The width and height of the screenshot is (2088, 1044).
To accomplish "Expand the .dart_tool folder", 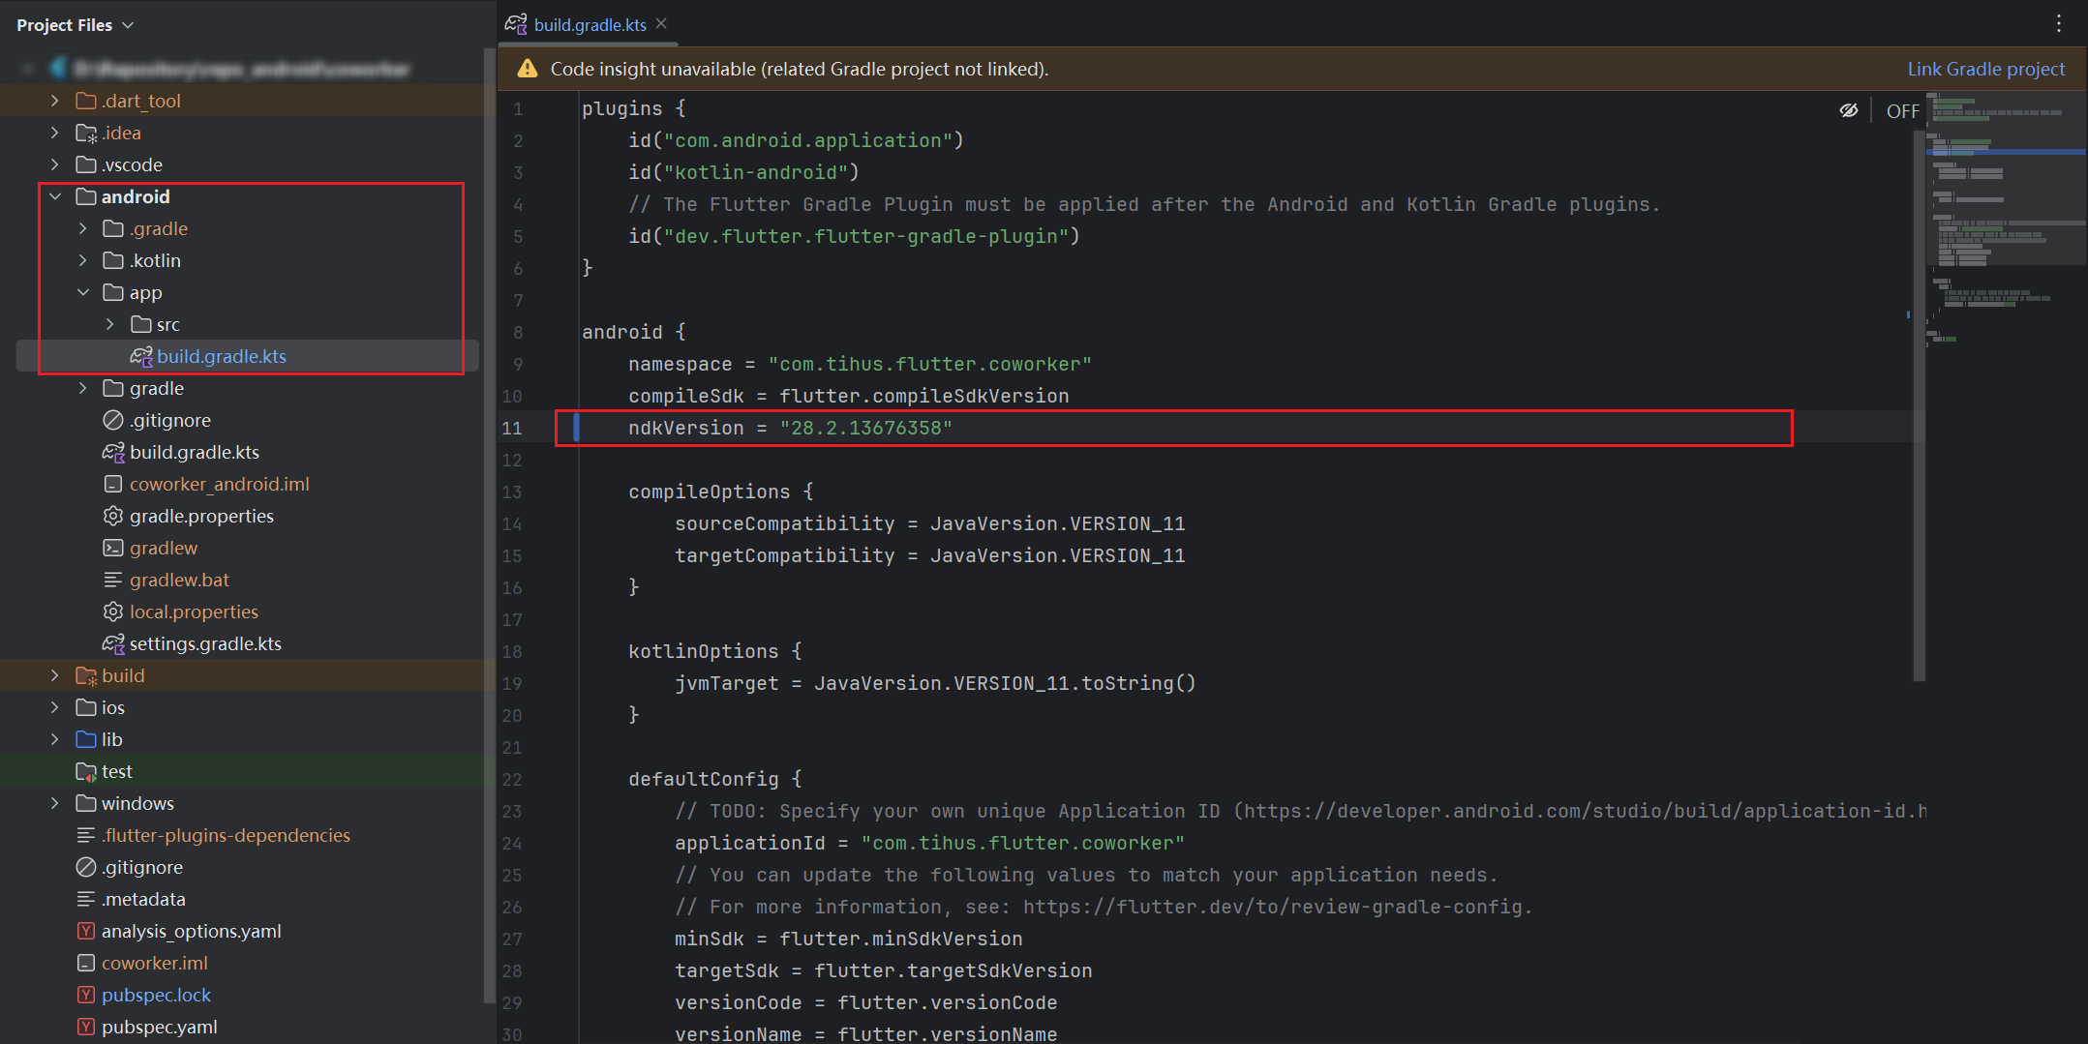I will (55, 101).
